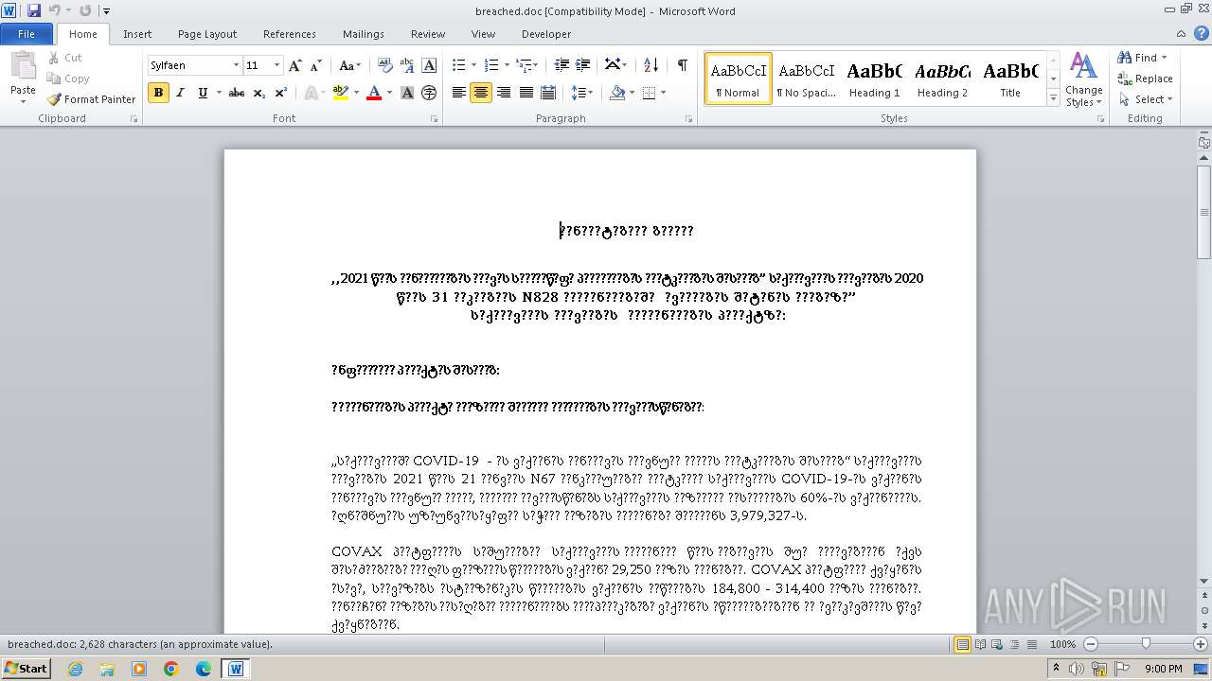Click the Text Effects icon
The image size is (1212, 681).
coord(310,93)
